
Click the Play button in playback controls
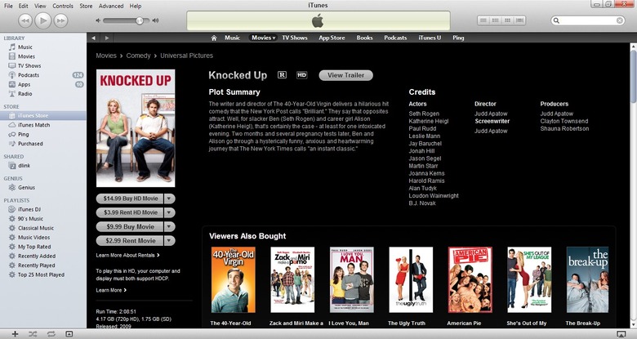click(43, 20)
